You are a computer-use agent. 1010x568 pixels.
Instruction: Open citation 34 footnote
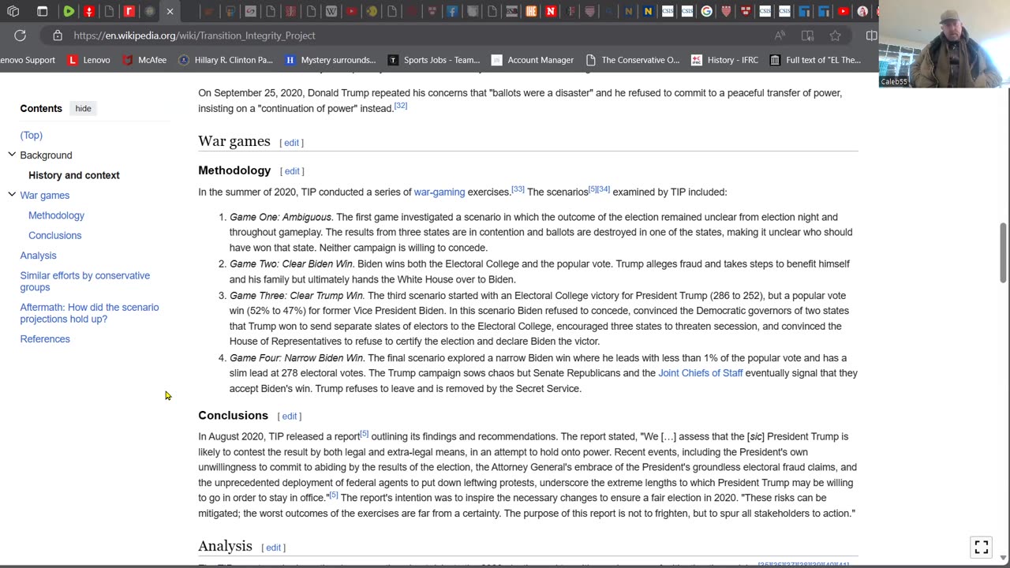click(x=604, y=189)
